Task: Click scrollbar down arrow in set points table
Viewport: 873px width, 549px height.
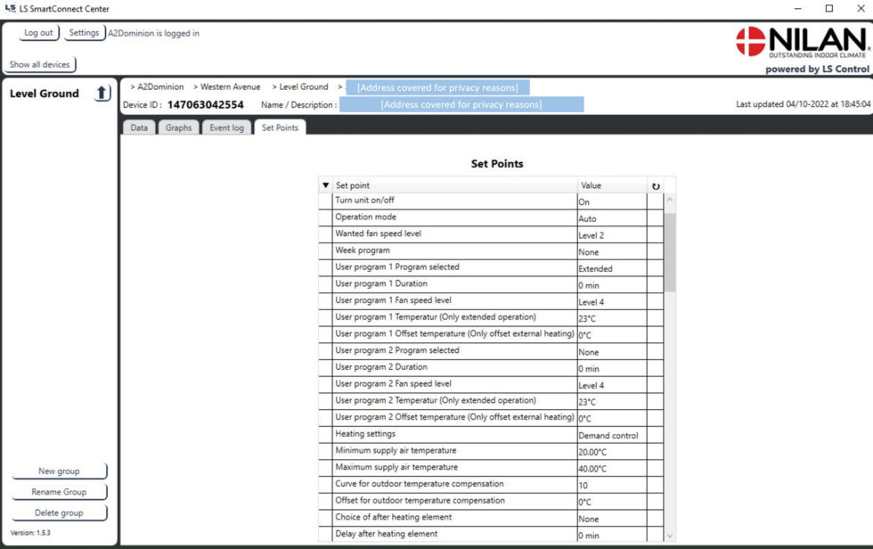Action: [670, 536]
